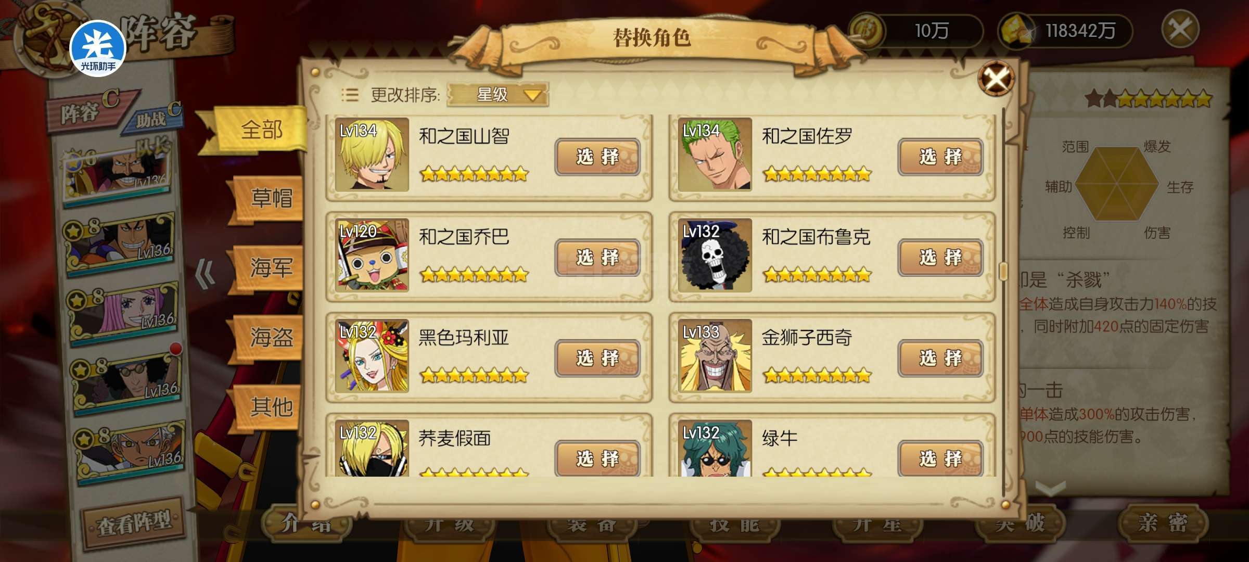Open the 星级 sort order dropdown
Image resolution: width=1249 pixels, height=562 pixels.
(498, 95)
